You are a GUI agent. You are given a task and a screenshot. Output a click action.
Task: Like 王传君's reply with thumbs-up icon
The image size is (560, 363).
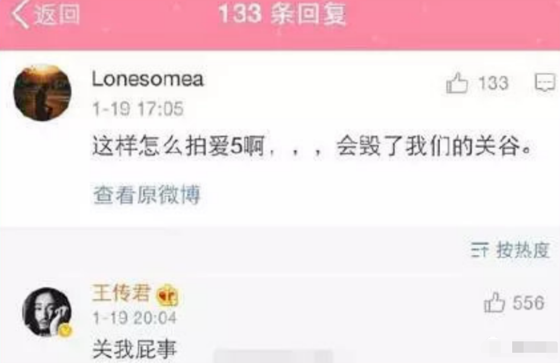[x=495, y=302]
